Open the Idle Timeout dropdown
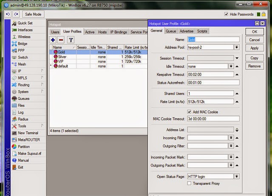The width and height of the screenshot is (272, 196). (231, 66)
